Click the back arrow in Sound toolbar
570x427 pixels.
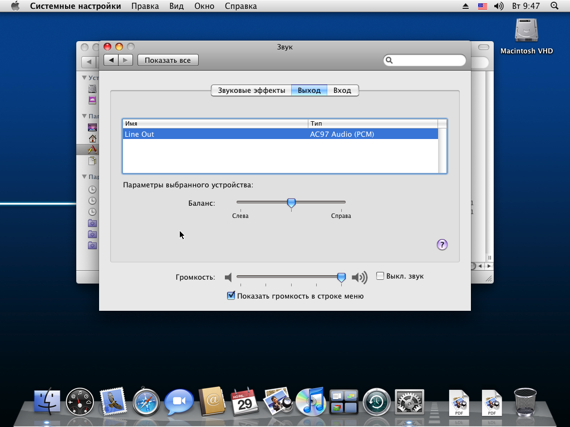click(x=111, y=60)
